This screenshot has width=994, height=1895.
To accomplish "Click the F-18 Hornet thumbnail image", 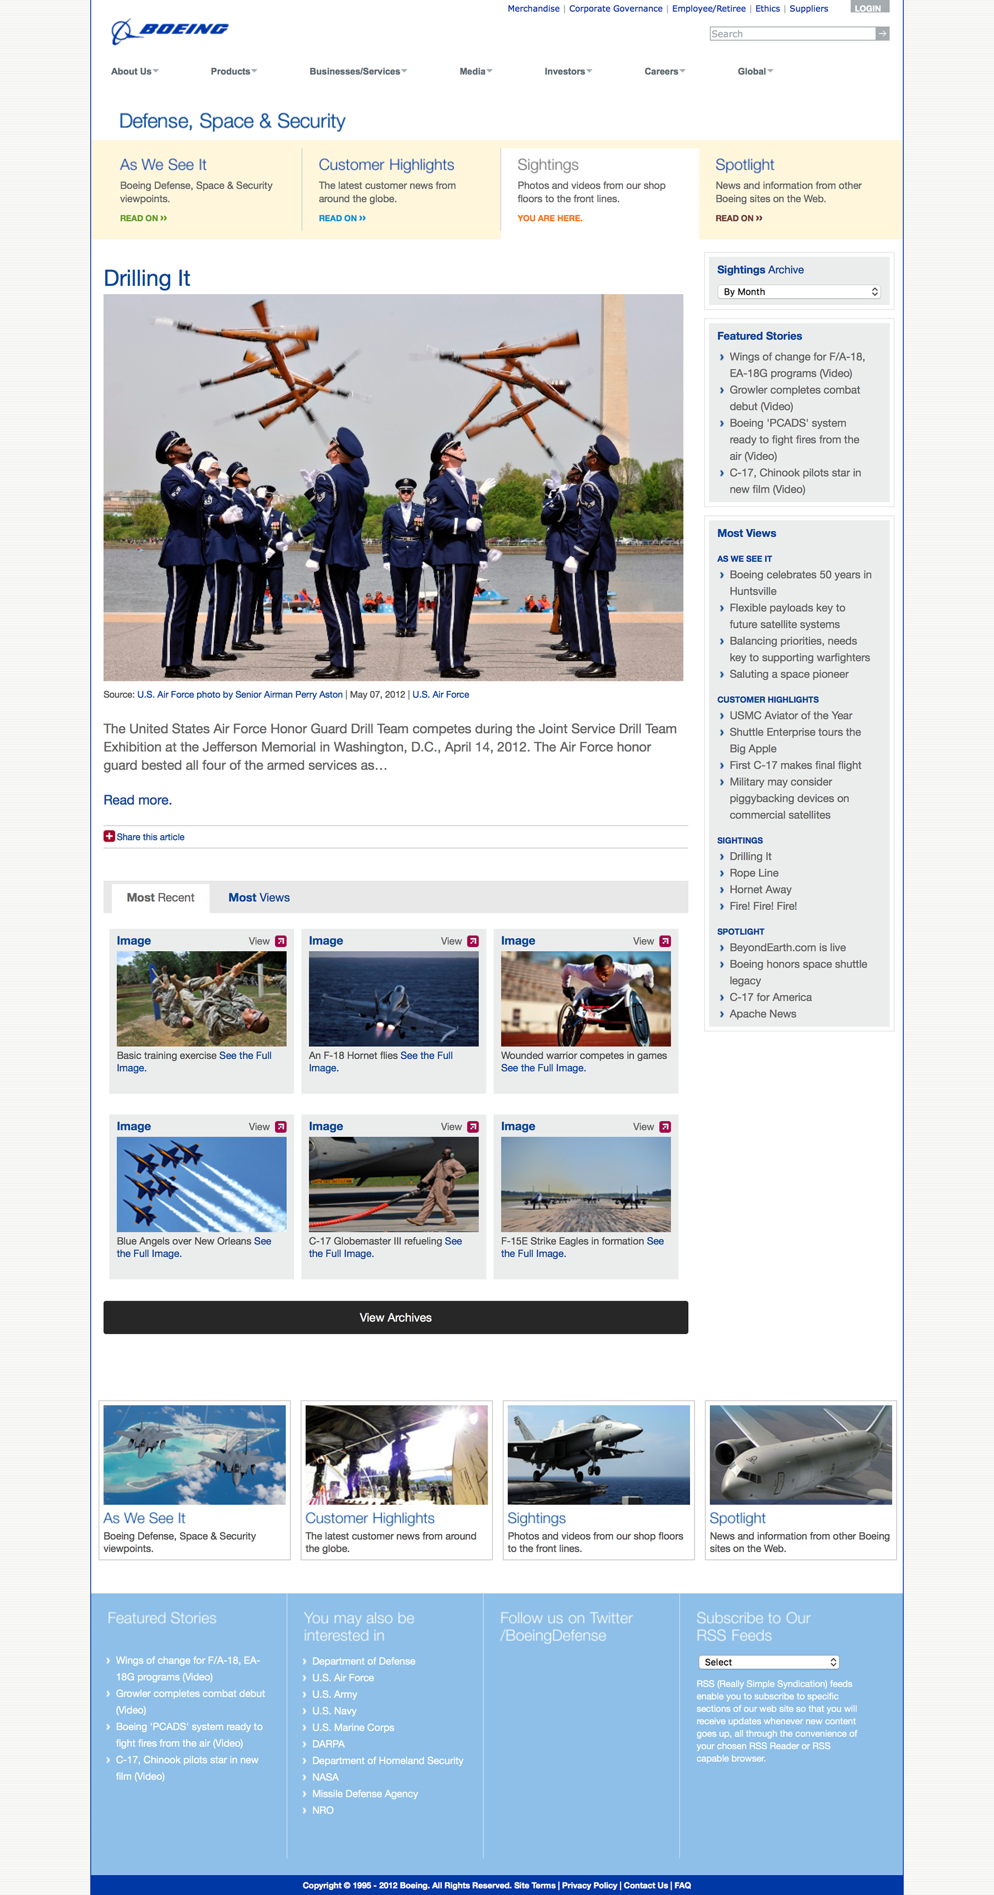I will coord(393,999).
